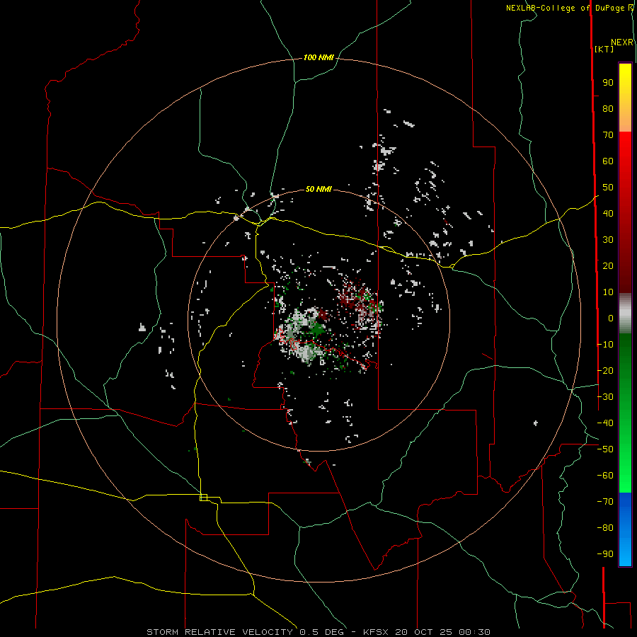Image resolution: width=637 pixels, height=637 pixels.
Task: Select the -90 value on velocity scale
Action: pyautogui.click(x=605, y=554)
